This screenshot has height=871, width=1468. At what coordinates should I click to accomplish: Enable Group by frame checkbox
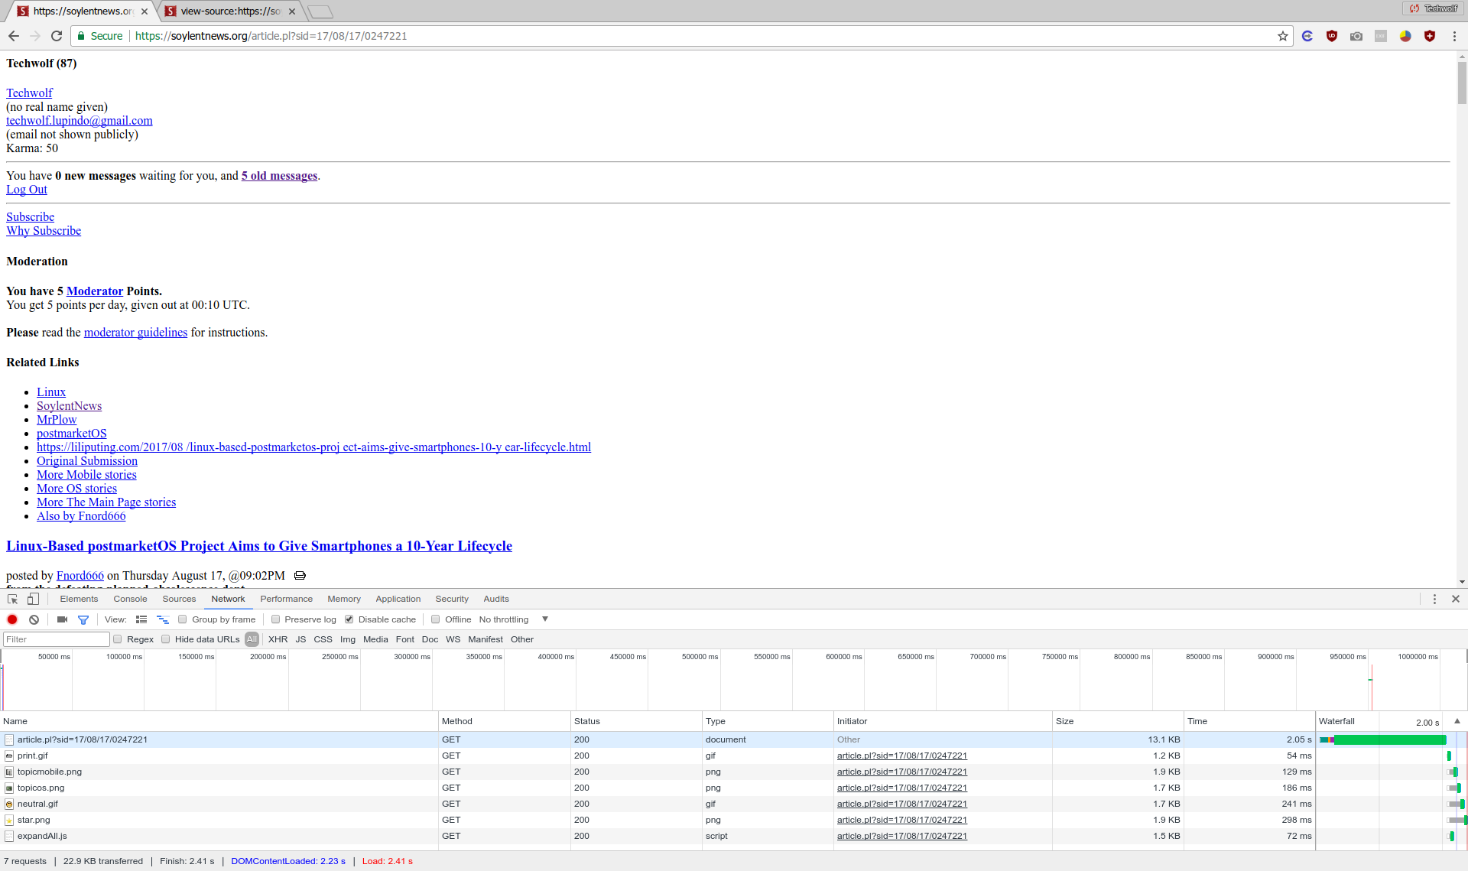pos(183,619)
